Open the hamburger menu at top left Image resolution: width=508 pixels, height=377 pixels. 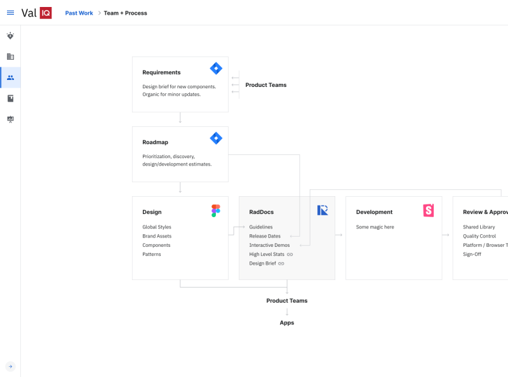10,12
